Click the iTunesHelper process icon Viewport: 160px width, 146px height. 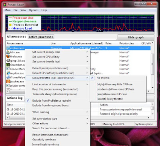coord(8,77)
